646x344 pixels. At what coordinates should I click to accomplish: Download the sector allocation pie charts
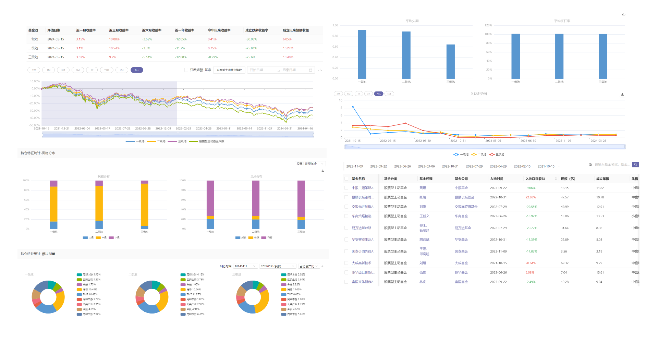click(x=323, y=266)
